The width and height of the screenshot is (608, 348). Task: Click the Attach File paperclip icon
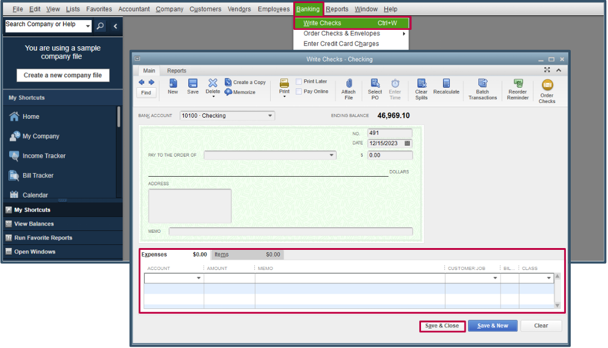tap(348, 83)
